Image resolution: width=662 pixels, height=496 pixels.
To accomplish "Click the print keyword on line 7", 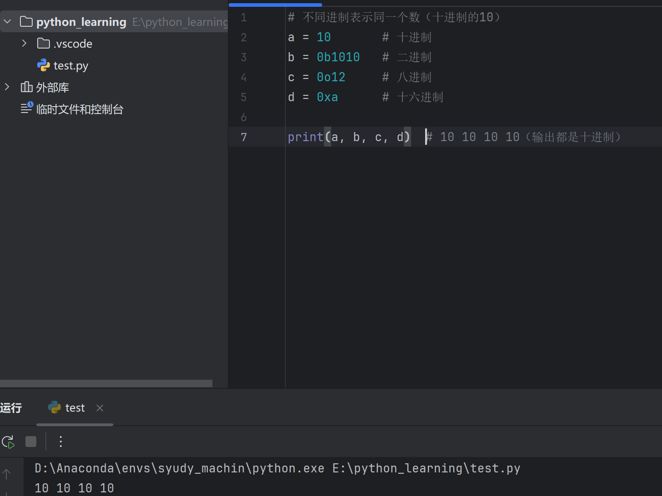I will [x=306, y=137].
